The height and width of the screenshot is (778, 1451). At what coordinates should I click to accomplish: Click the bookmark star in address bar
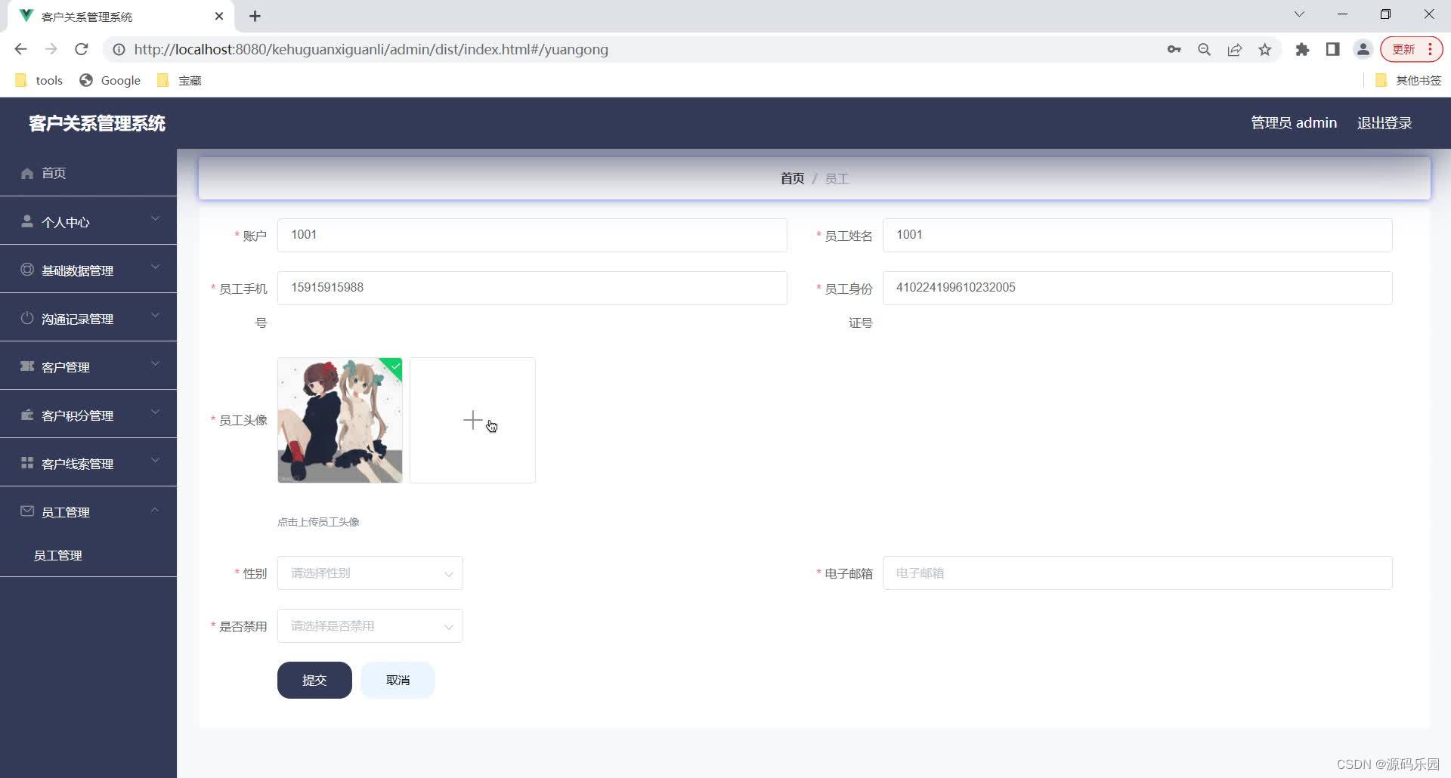point(1265,49)
